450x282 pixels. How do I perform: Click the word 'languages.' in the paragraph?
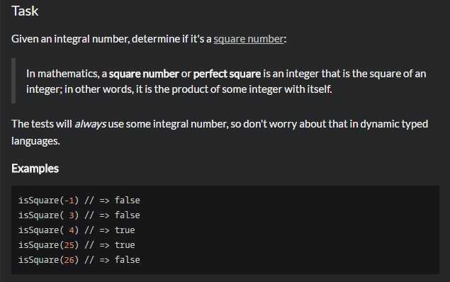35,141
